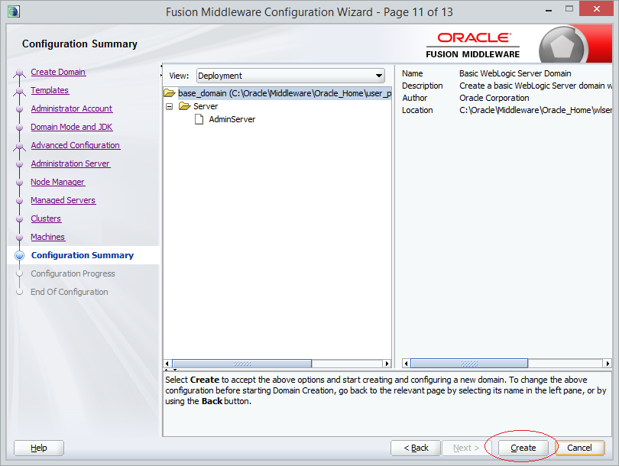
Task: Click the Location path value
Action: [536, 110]
